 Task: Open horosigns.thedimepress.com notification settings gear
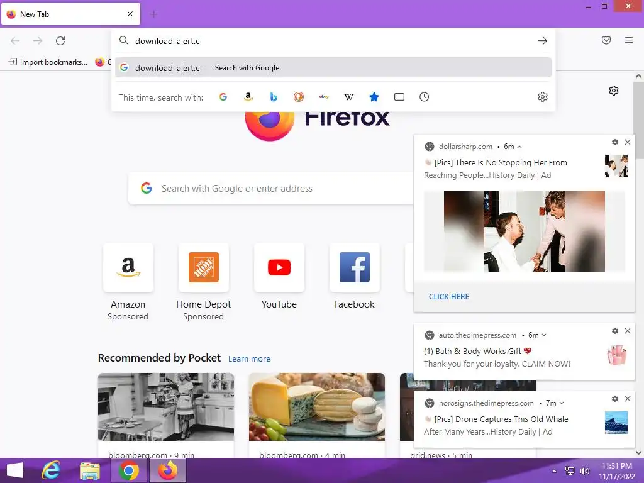(x=615, y=399)
